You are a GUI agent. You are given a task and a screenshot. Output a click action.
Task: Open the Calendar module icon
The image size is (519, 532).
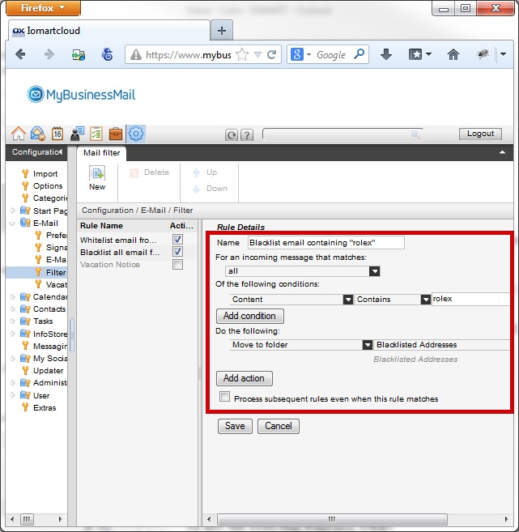point(57,134)
